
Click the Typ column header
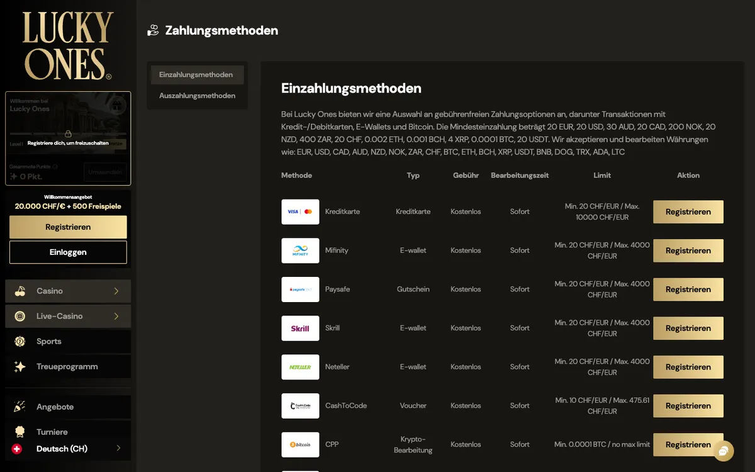413,176
